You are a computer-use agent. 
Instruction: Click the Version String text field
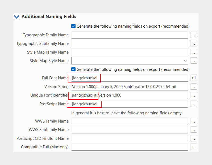pyautogui.click(x=130, y=87)
